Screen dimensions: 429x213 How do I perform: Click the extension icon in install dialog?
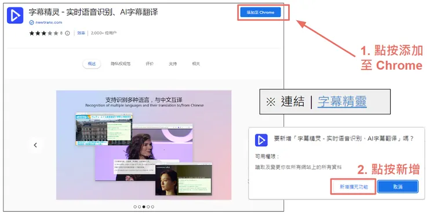click(x=261, y=140)
